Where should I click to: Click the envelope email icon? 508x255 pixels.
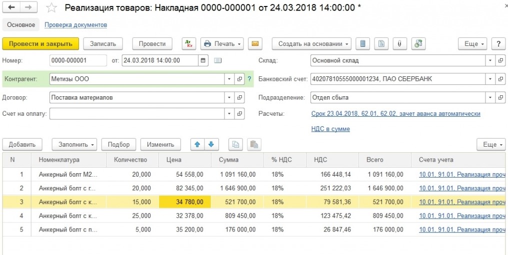255,44
